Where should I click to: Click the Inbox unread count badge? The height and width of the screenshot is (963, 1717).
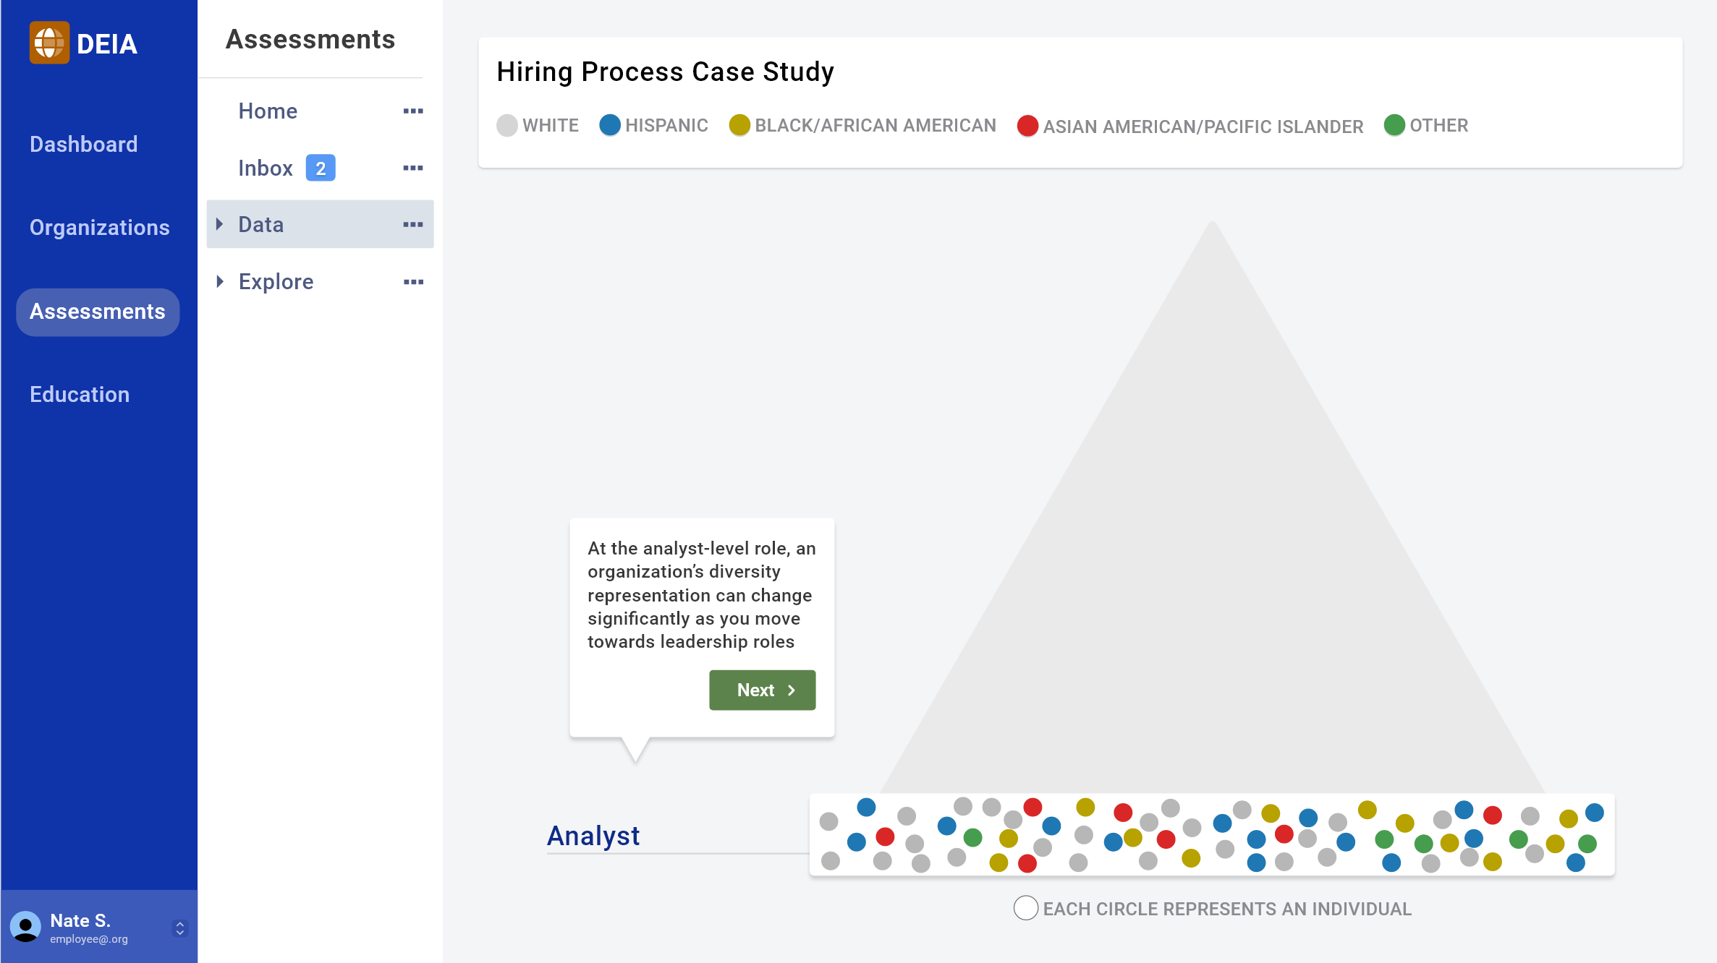[320, 168]
